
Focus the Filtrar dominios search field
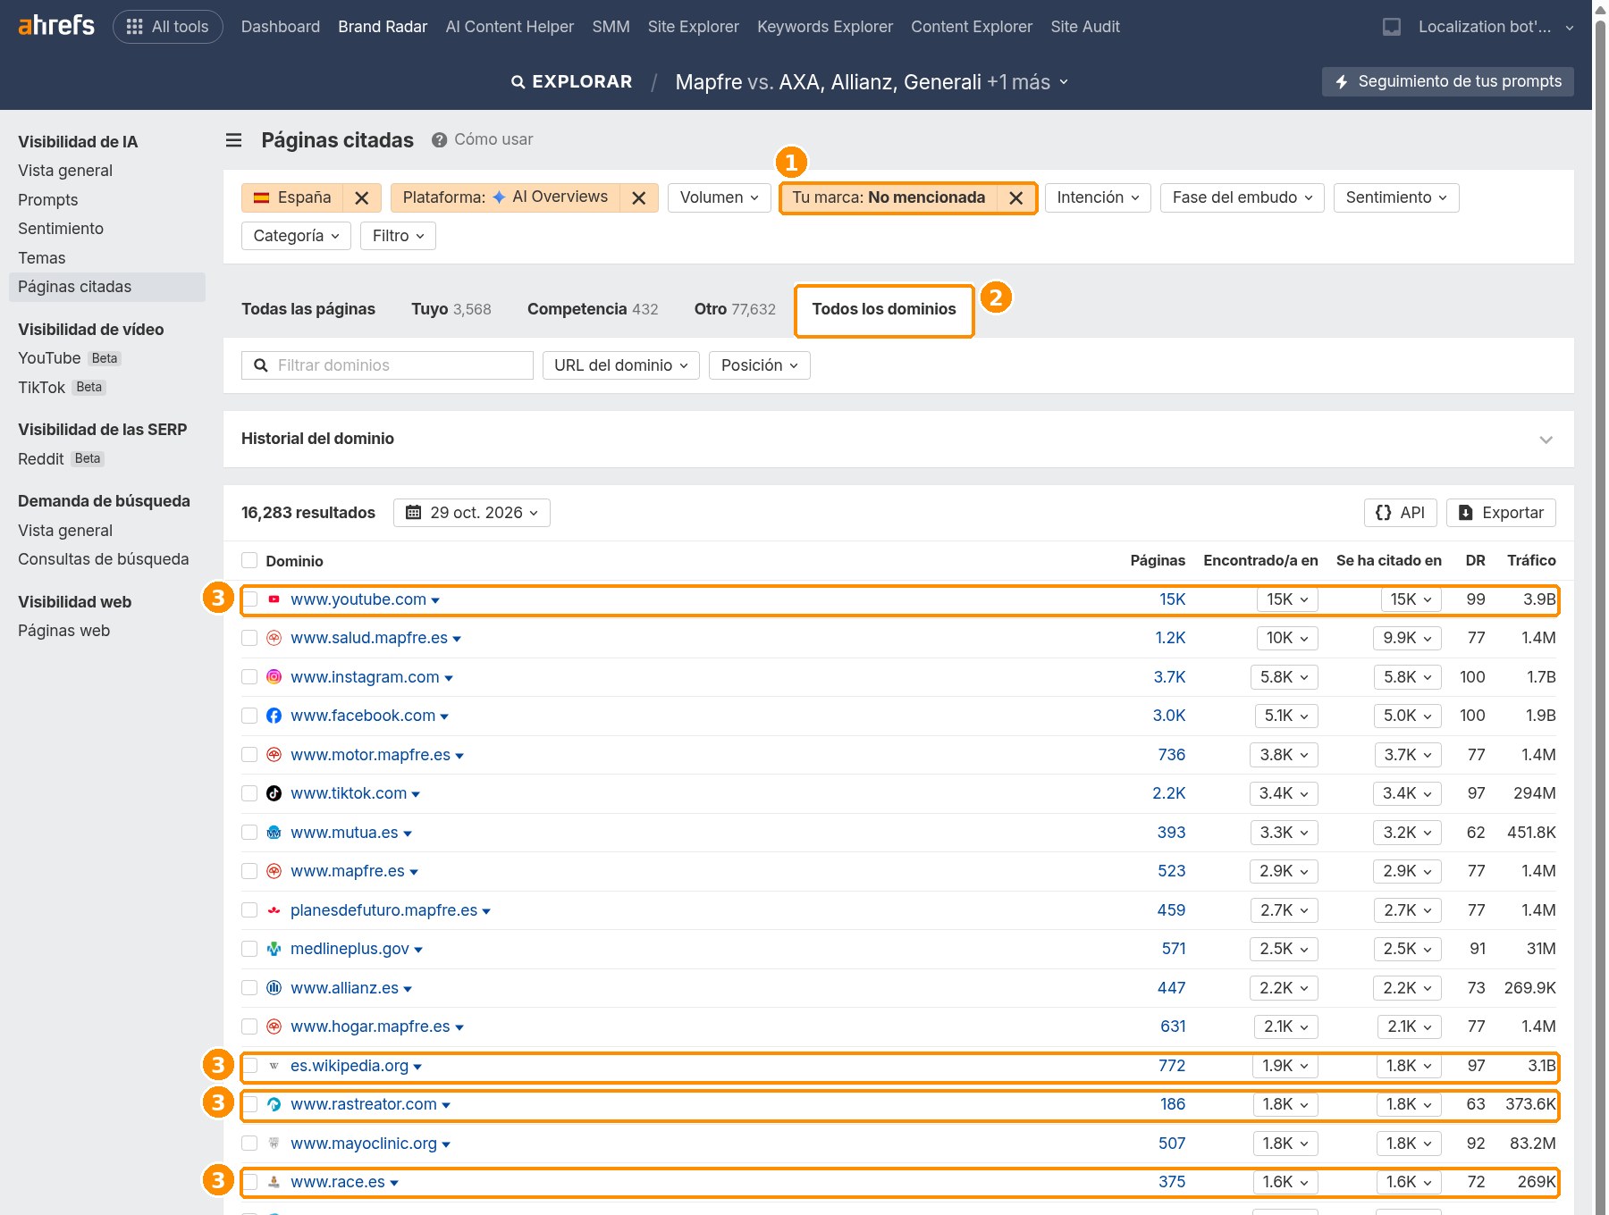387,365
